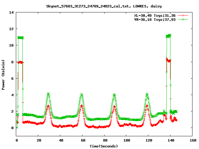Click the green peak near 30 seconds
Viewport: 199px width, 149px height.
(x=48, y=94)
